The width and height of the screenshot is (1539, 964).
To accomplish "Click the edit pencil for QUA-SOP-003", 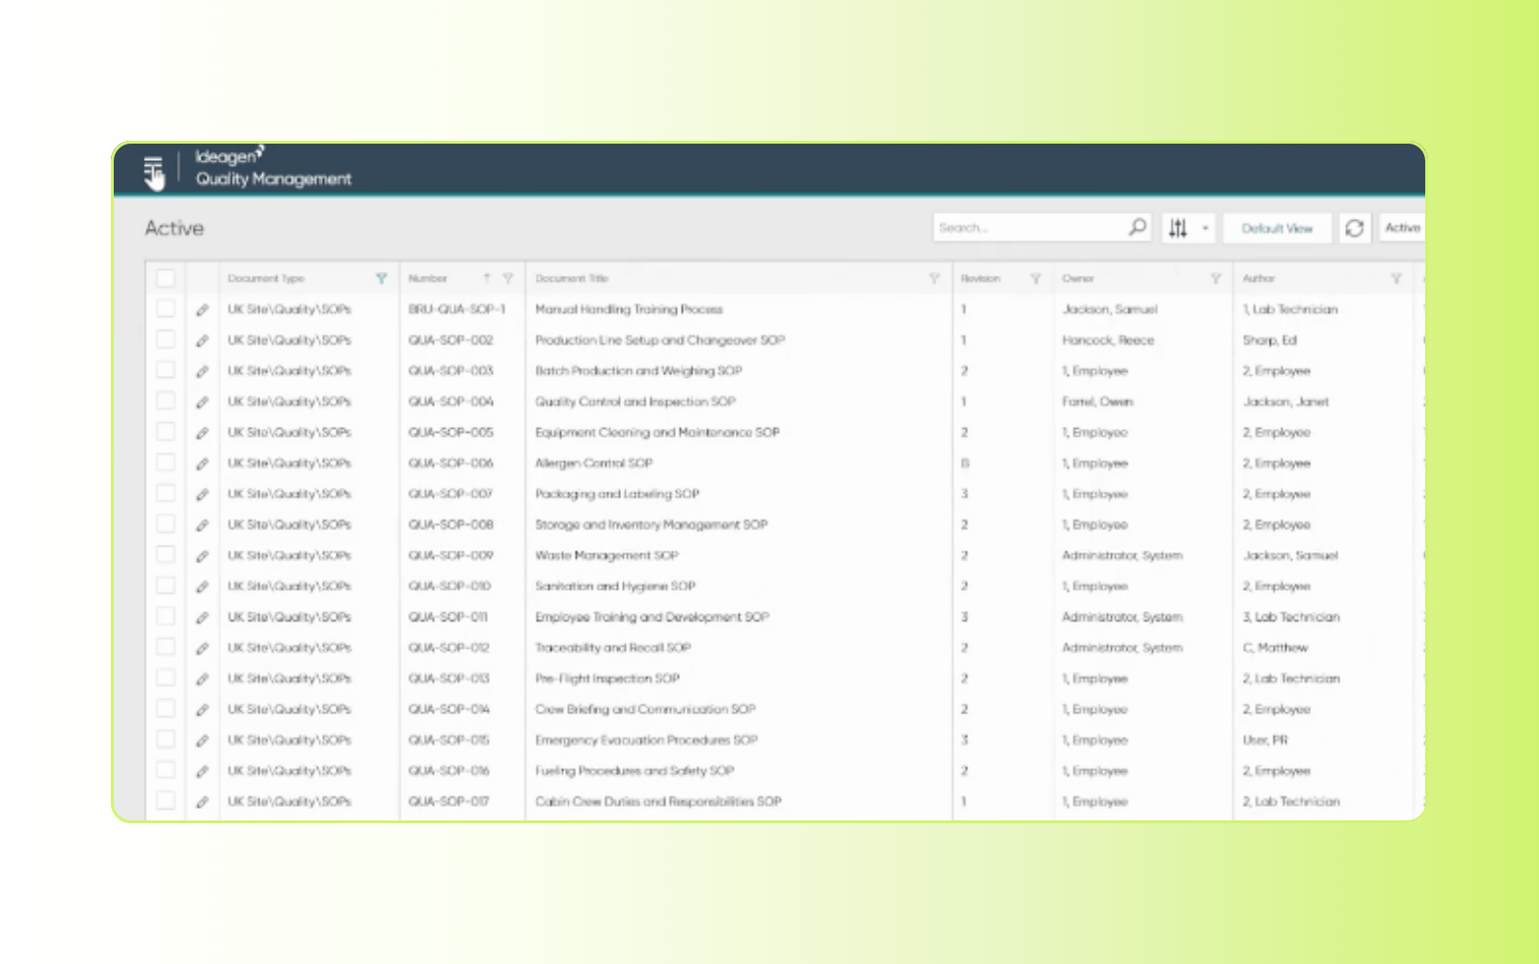I will click(202, 371).
